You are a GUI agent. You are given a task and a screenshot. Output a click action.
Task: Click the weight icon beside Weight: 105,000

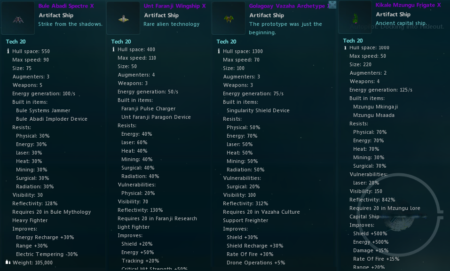click(8, 263)
